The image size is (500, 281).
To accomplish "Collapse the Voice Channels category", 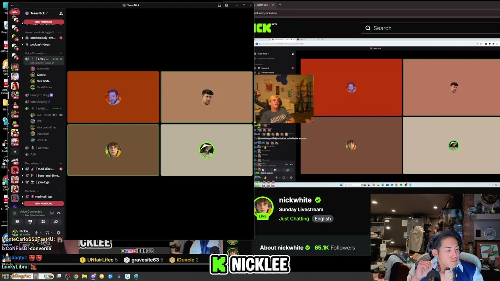I will (34, 53).
